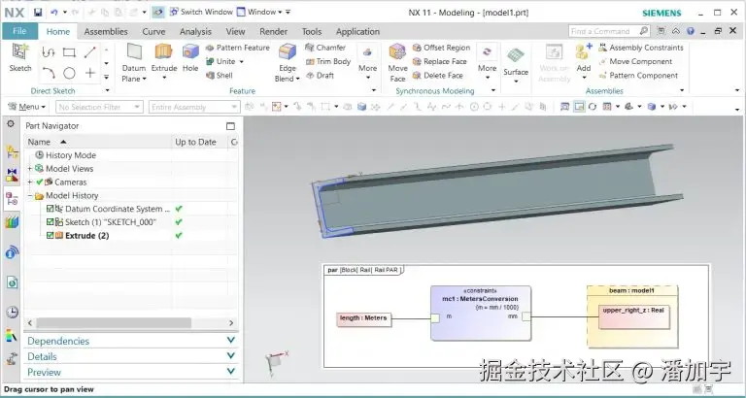The width and height of the screenshot is (746, 398).
Task: Open the Web Browser sidebar tab
Action: (x=12, y=282)
